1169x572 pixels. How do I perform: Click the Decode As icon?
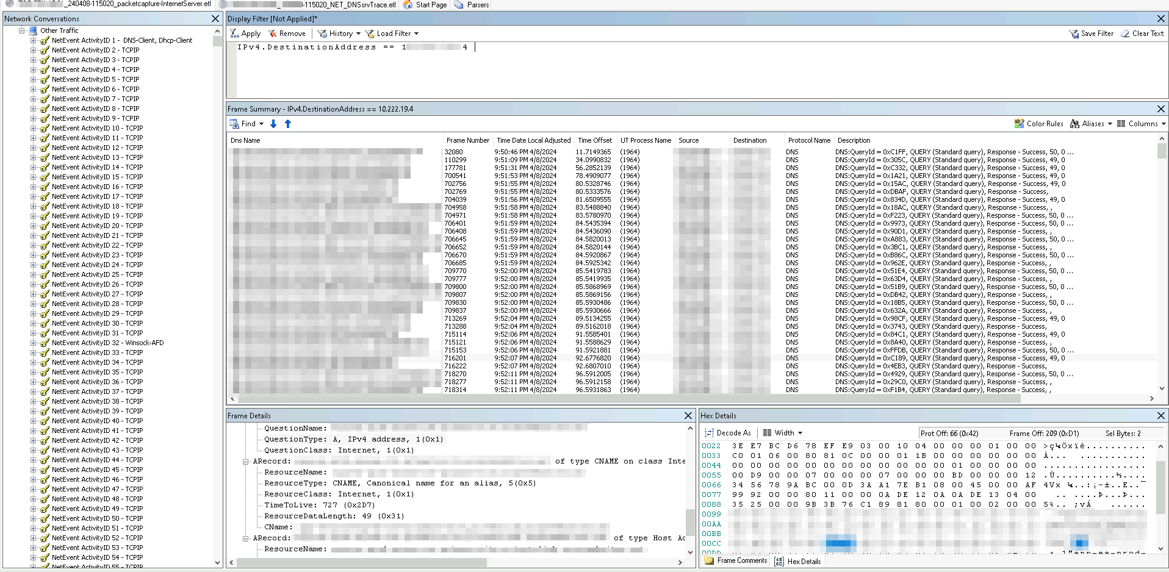click(710, 433)
